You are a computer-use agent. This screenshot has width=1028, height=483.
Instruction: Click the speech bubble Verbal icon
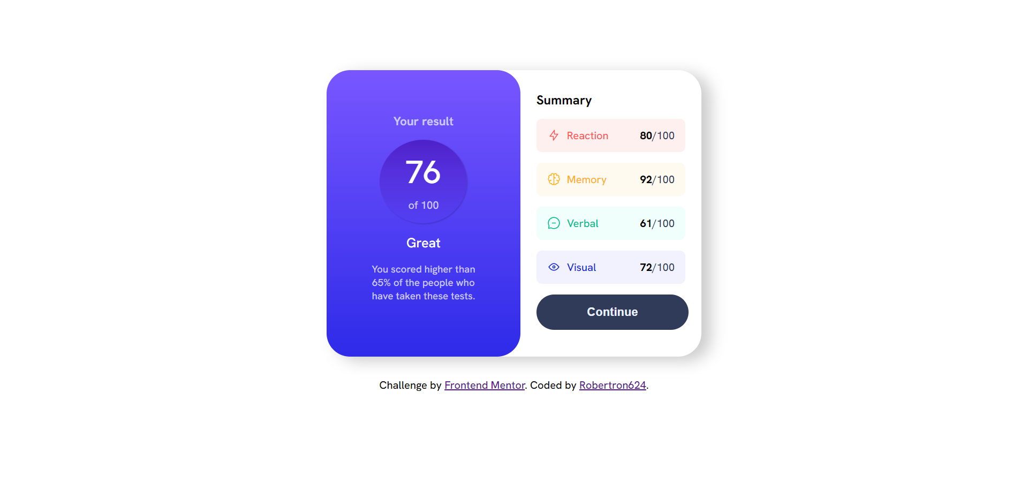554,223
